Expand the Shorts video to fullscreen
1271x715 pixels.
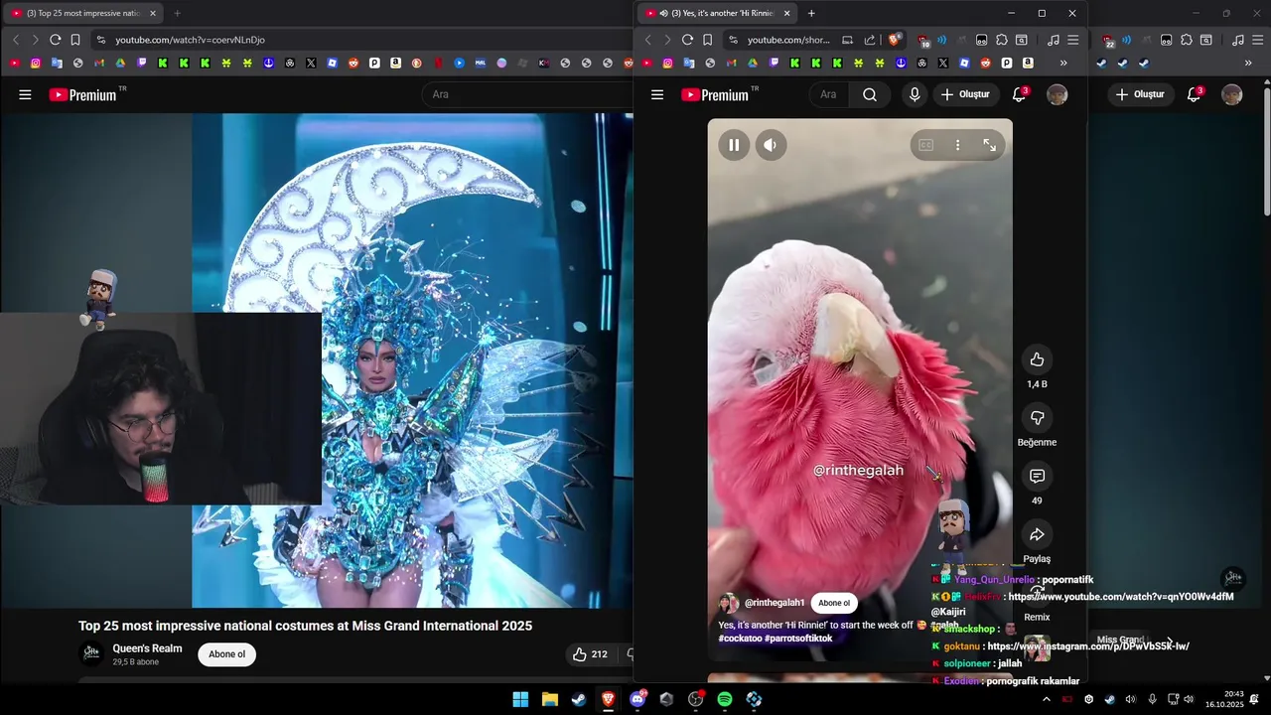pyautogui.click(x=989, y=145)
